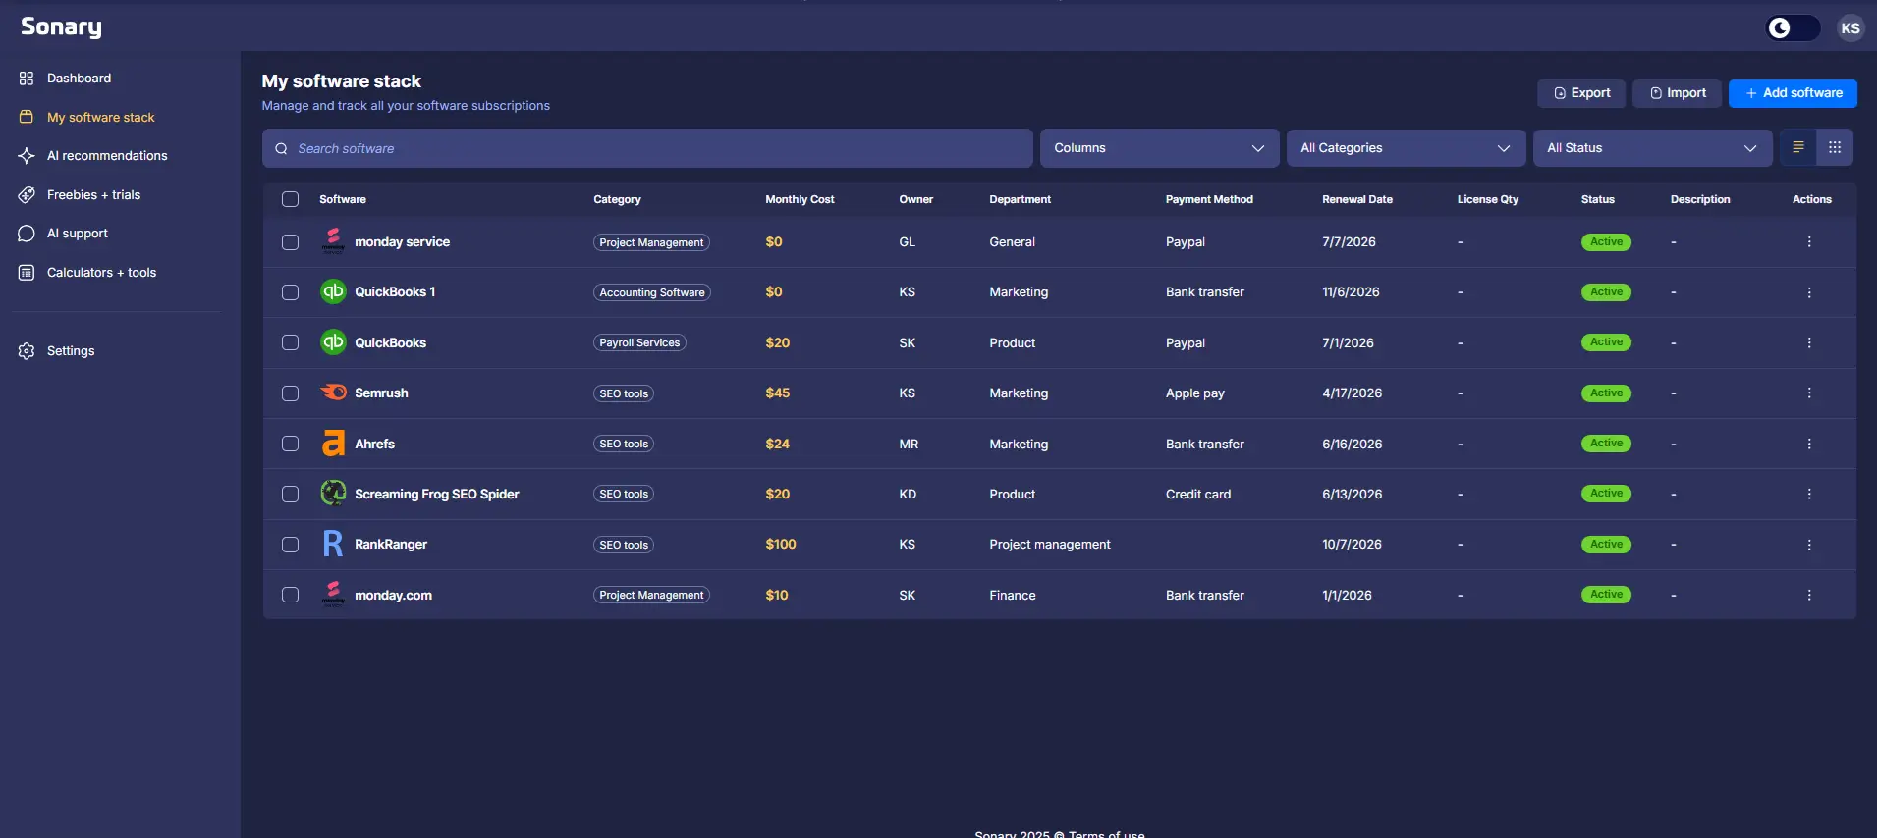
Task: Check the select-all checkbox in header
Action: pyautogui.click(x=290, y=199)
